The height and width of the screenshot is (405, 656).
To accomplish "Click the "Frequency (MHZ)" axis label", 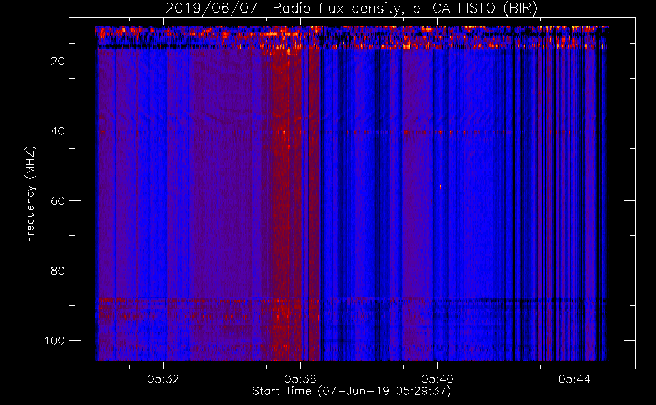I will click(x=30, y=194).
